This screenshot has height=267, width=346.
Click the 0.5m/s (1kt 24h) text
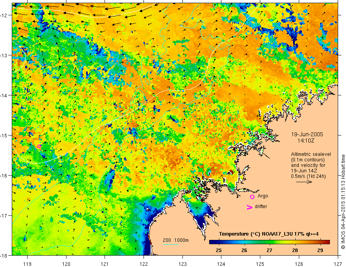coord(309,176)
